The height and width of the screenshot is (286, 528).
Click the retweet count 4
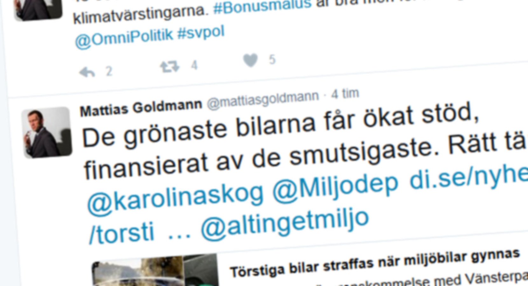tap(194, 65)
